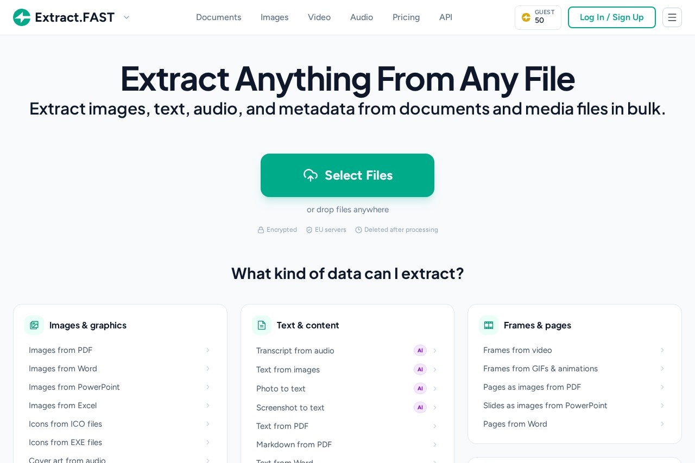Open Images from PowerPoint
This screenshot has height=463, width=695.
pyautogui.click(x=120, y=387)
